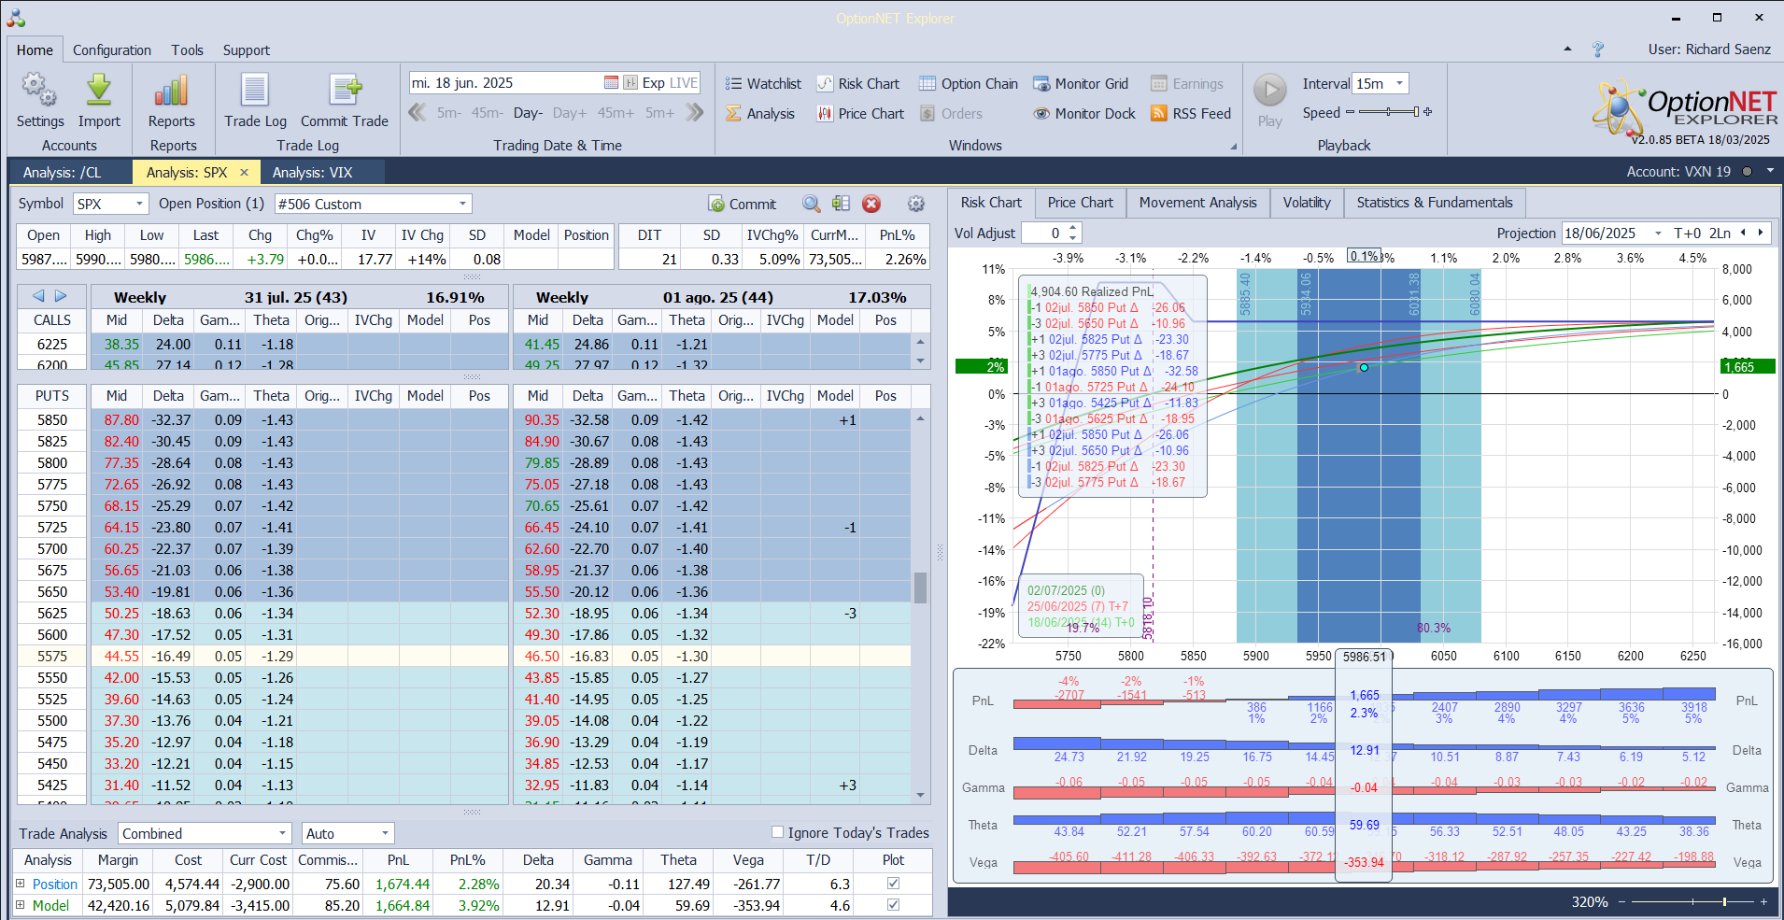Open the Trade Log icon
This screenshot has height=920, width=1784.
pyautogui.click(x=255, y=92)
